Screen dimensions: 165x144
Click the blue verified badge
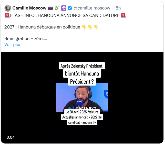(70, 8)
